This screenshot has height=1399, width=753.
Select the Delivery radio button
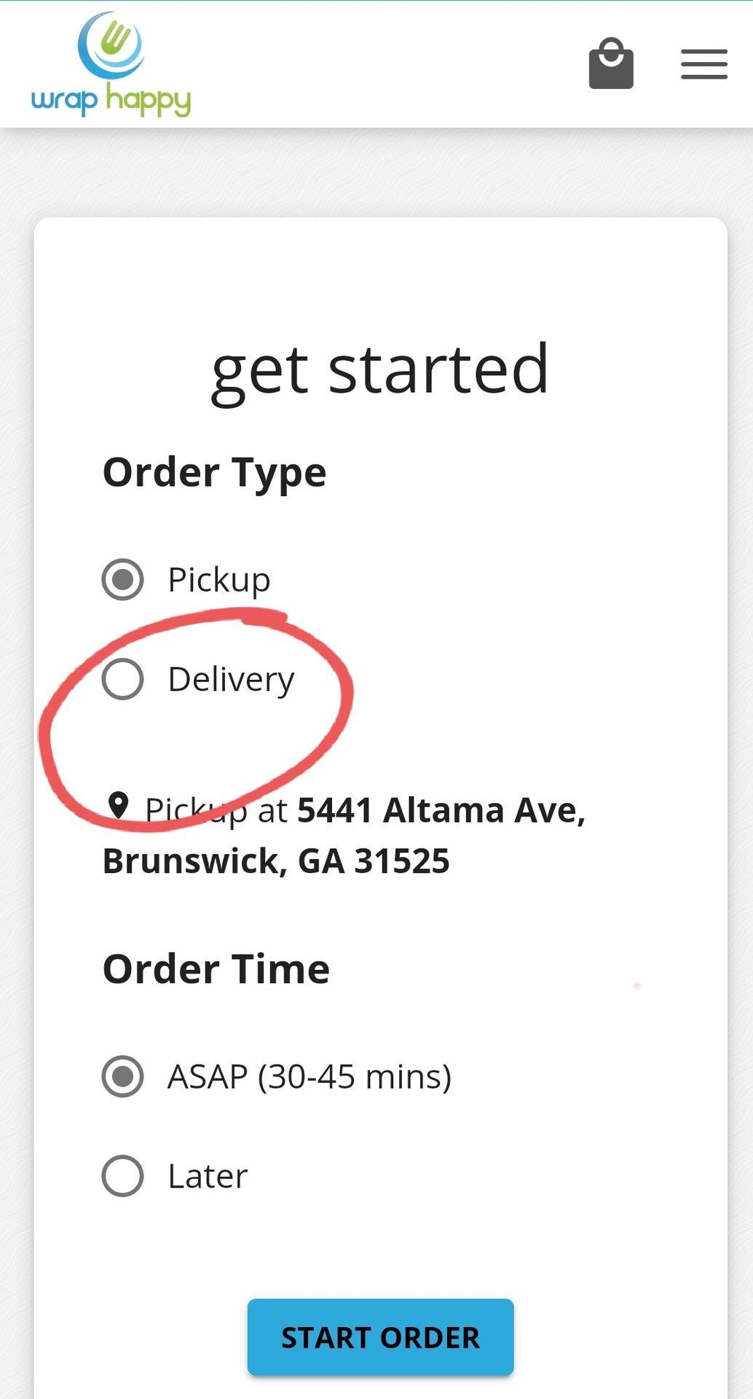coord(122,679)
